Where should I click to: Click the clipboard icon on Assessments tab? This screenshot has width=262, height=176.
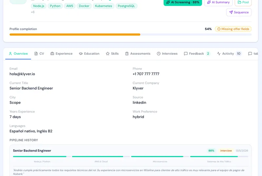(x=127, y=53)
